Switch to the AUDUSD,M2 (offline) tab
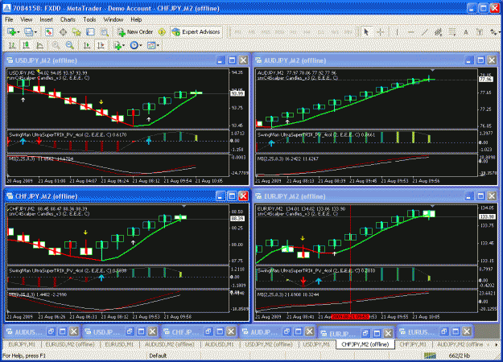This screenshot has width=503, height=362. [x=170, y=344]
